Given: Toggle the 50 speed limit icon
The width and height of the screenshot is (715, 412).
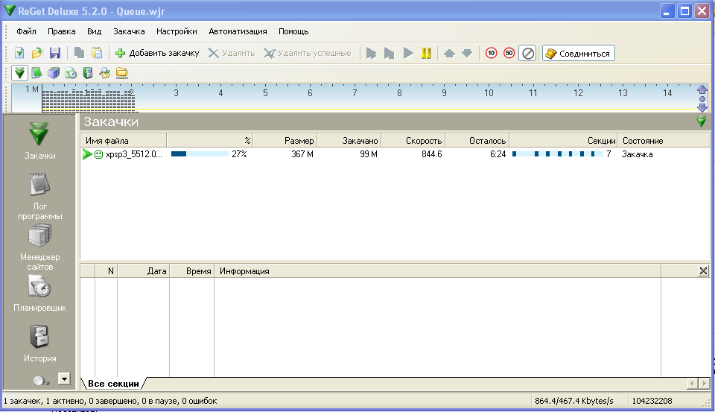Looking at the screenshot, I should tap(509, 54).
